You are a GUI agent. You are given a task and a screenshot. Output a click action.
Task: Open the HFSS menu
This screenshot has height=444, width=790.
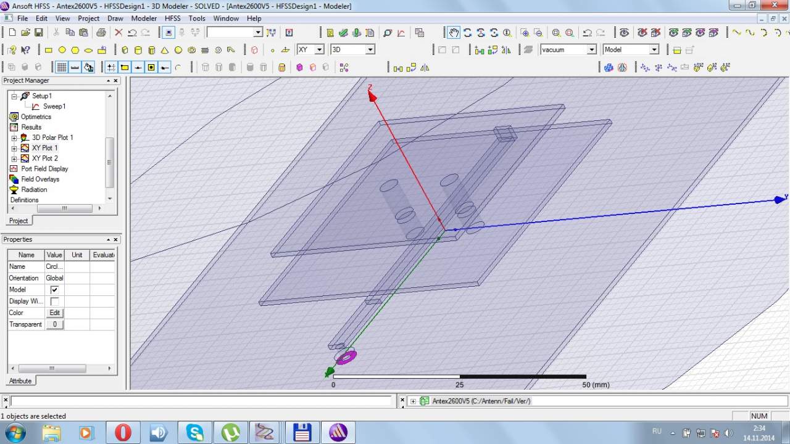click(172, 18)
